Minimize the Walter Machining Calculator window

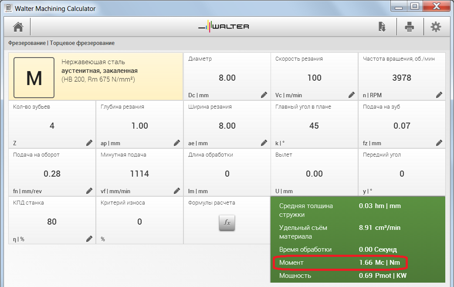[x=398, y=7]
